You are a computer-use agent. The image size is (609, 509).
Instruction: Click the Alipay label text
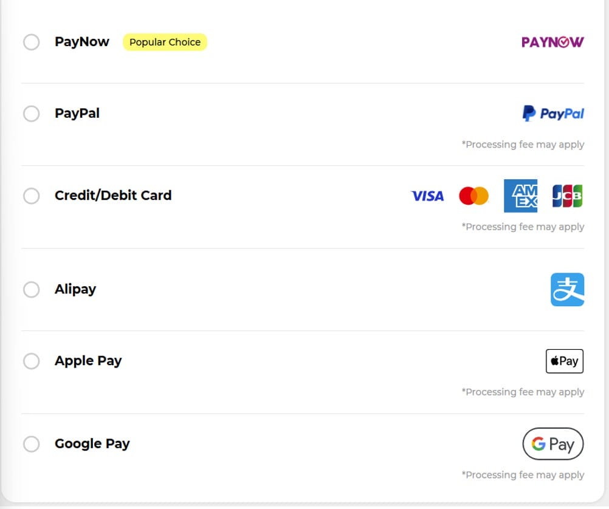tap(75, 289)
